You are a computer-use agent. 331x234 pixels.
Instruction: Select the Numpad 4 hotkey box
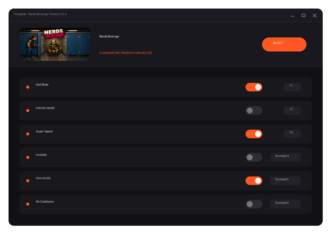[285, 157]
